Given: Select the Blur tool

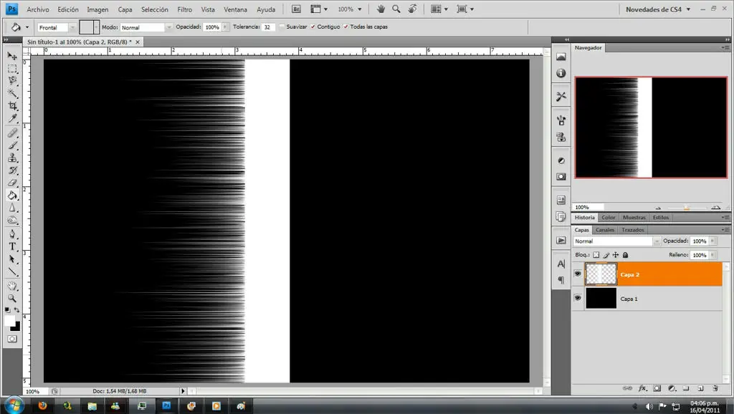Looking at the screenshot, I should point(12,208).
